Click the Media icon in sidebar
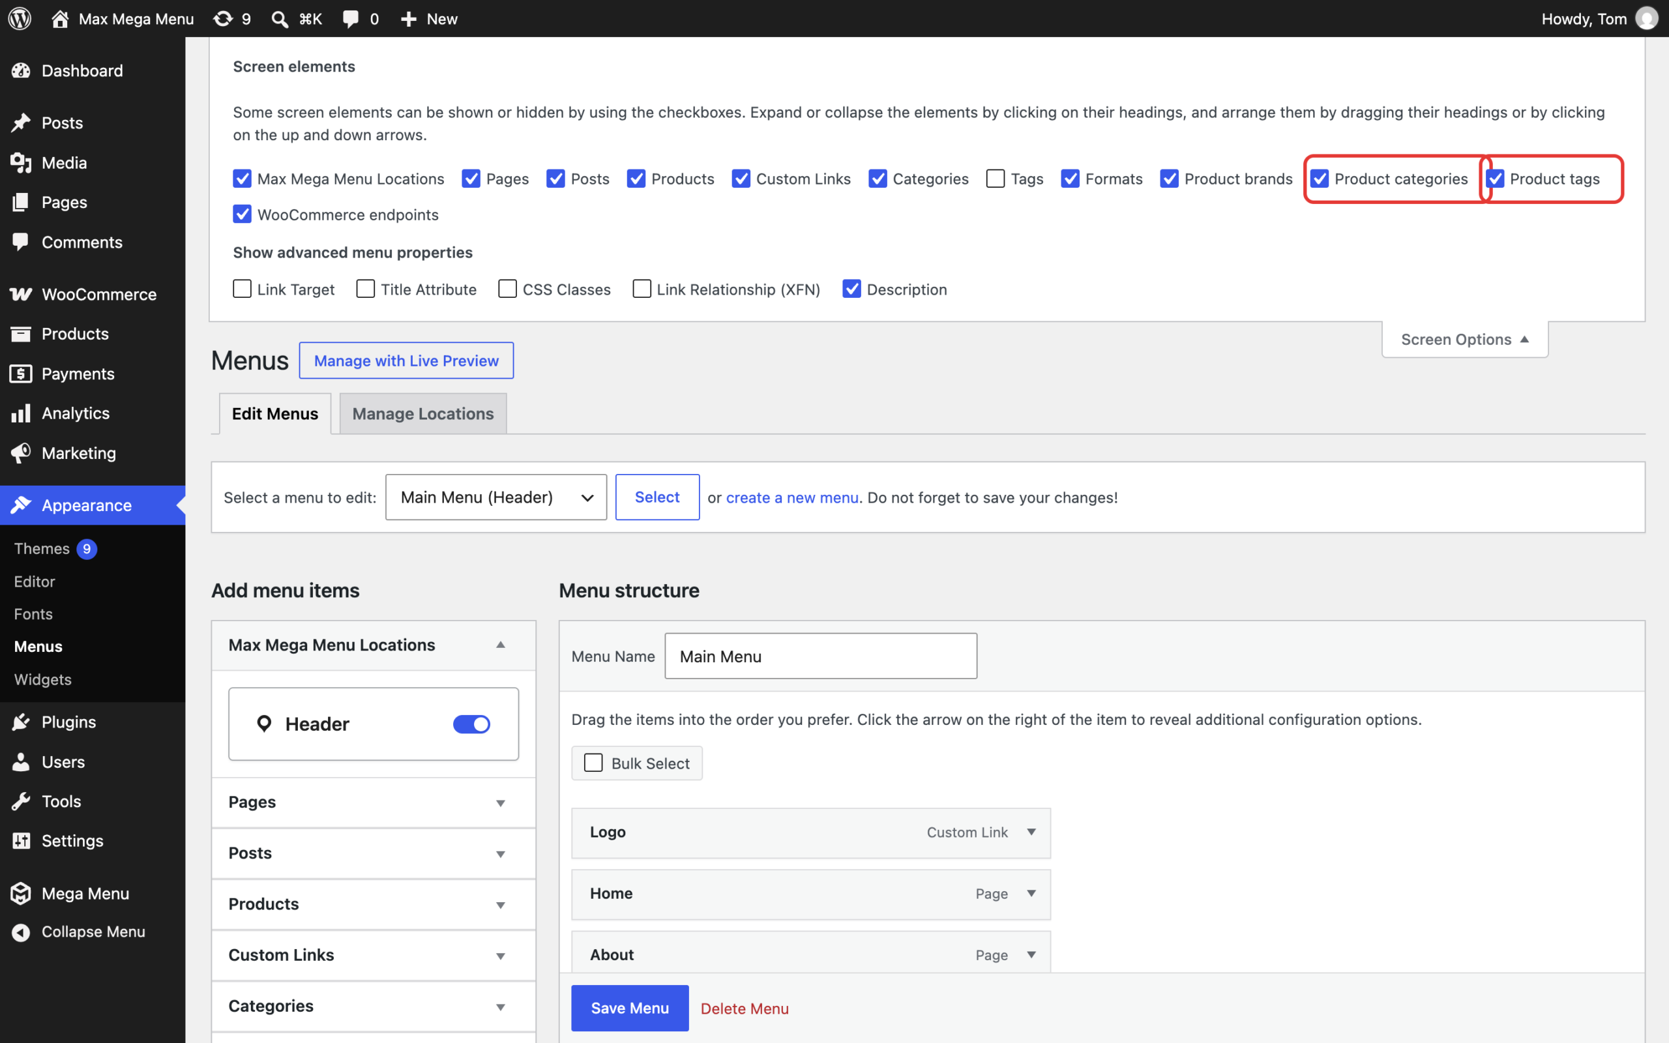The image size is (1669, 1043). pyautogui.click(x=21, y=163)
